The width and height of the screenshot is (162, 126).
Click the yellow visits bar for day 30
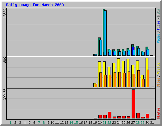point(146,72)
